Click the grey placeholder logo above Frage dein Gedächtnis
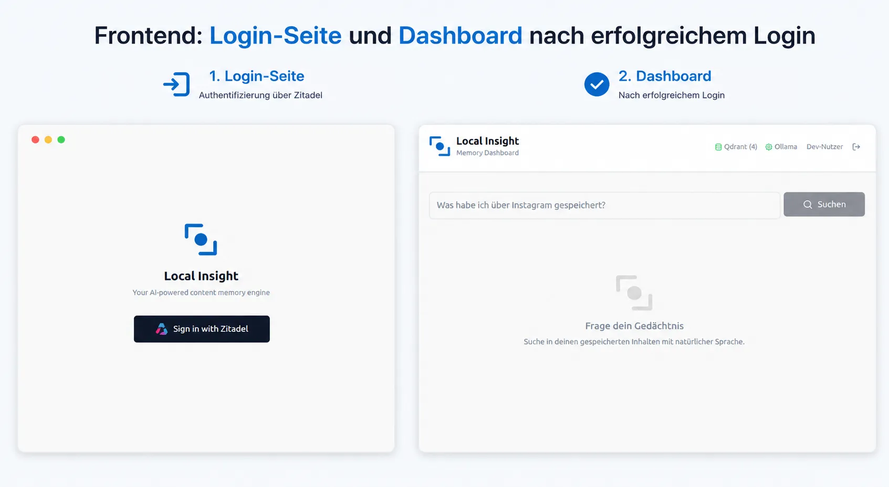 coord(634,293)
